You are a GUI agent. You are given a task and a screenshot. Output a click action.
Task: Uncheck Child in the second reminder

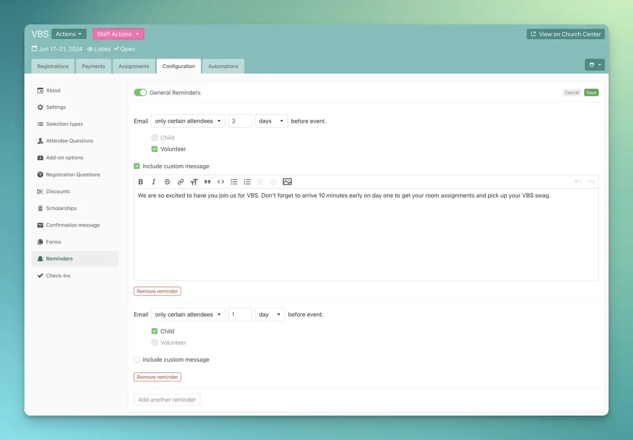pos(155,331)
